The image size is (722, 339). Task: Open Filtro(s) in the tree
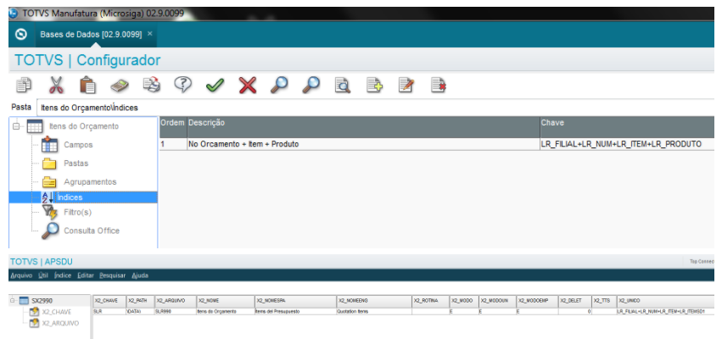click(x=77, y=213)
